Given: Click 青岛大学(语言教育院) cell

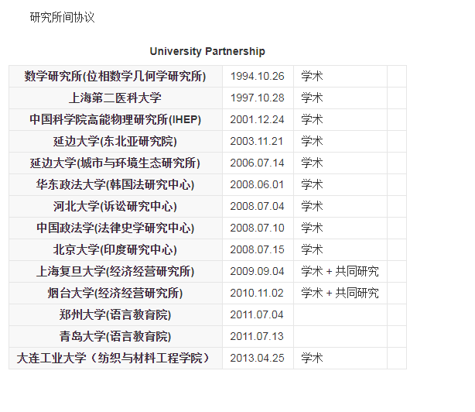Looking at the screenshot, I should (x=115, y=337).
